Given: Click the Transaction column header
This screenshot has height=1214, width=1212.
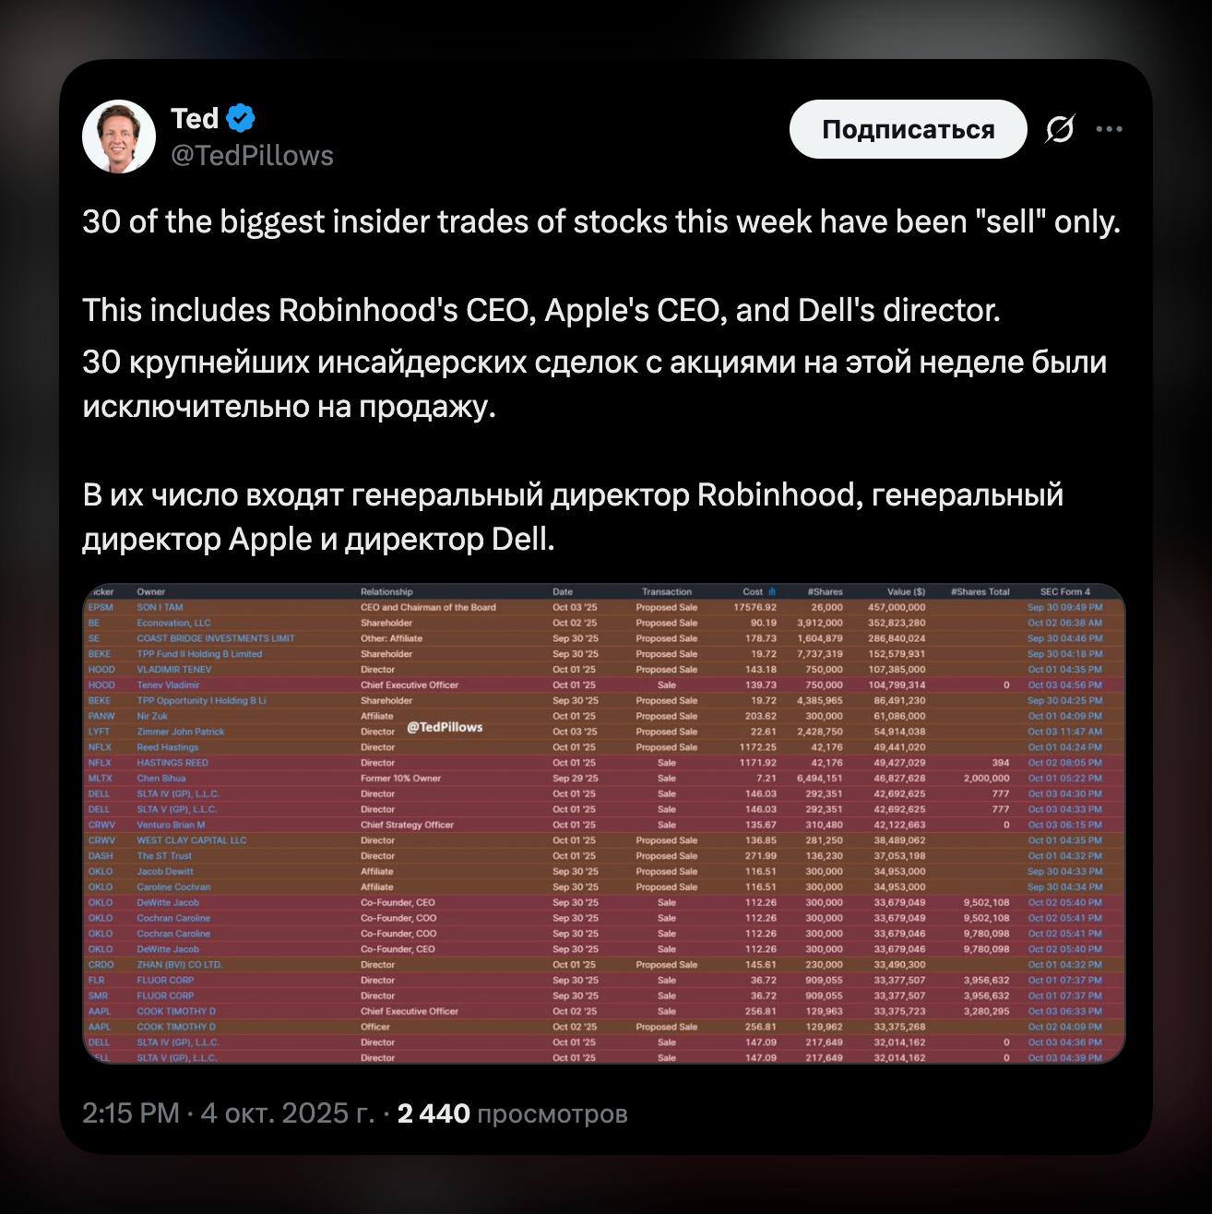Looking at the screenshot, I should coord(666,592).
